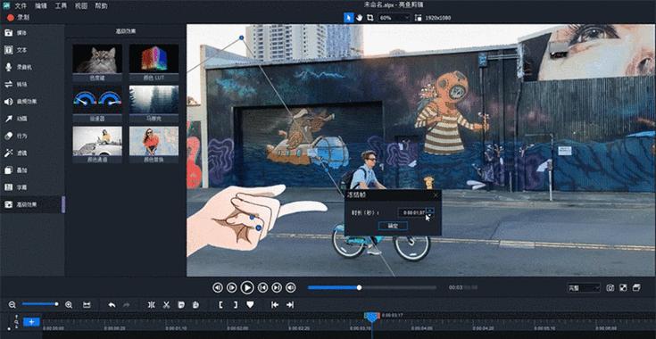Open the 1920x1080 canvas size setting
This screenshot has height=339, width=656.
point(433,18)
